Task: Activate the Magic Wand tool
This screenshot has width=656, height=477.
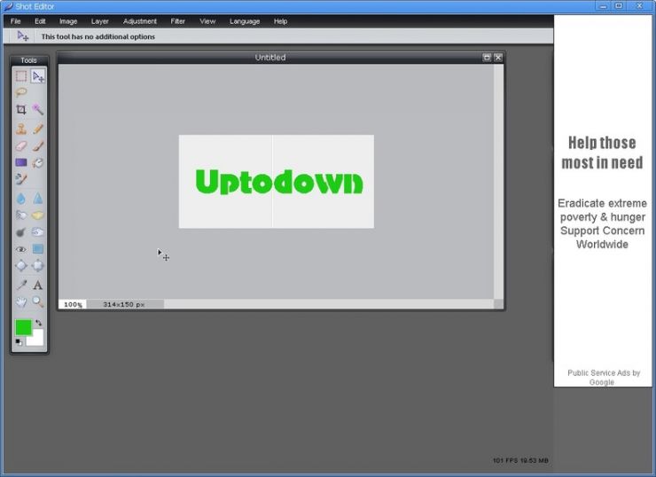Action: coord(38,110)
